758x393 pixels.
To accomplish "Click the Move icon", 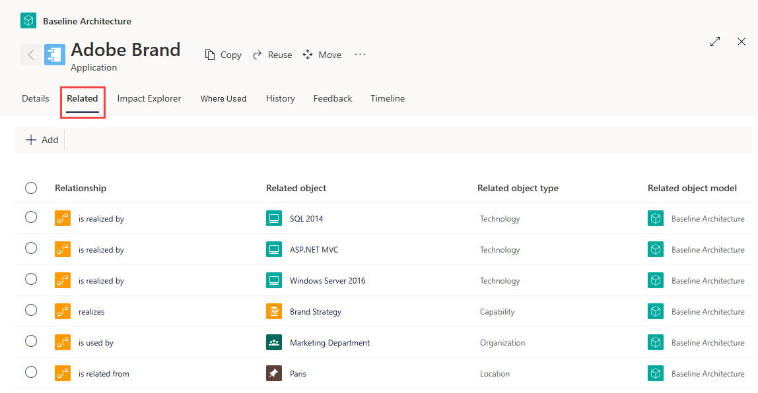I will click(x=308, y=55).
